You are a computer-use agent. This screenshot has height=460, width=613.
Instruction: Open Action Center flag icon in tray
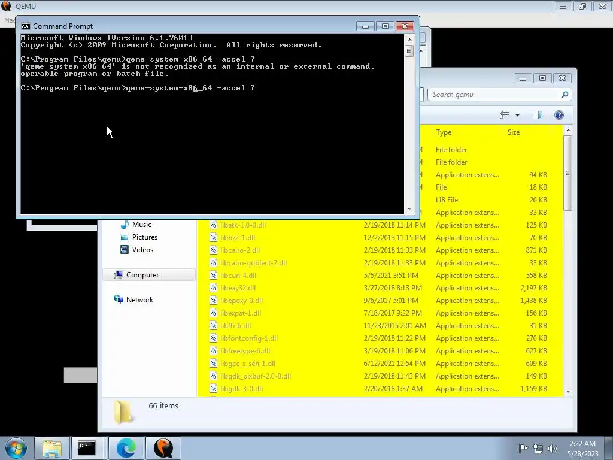(x=523, y=449)
